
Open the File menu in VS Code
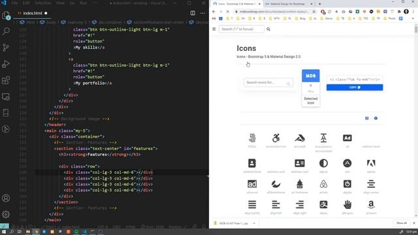click(14, 3)
